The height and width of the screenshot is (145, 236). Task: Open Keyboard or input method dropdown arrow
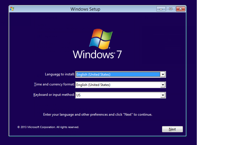click(163, 95)
